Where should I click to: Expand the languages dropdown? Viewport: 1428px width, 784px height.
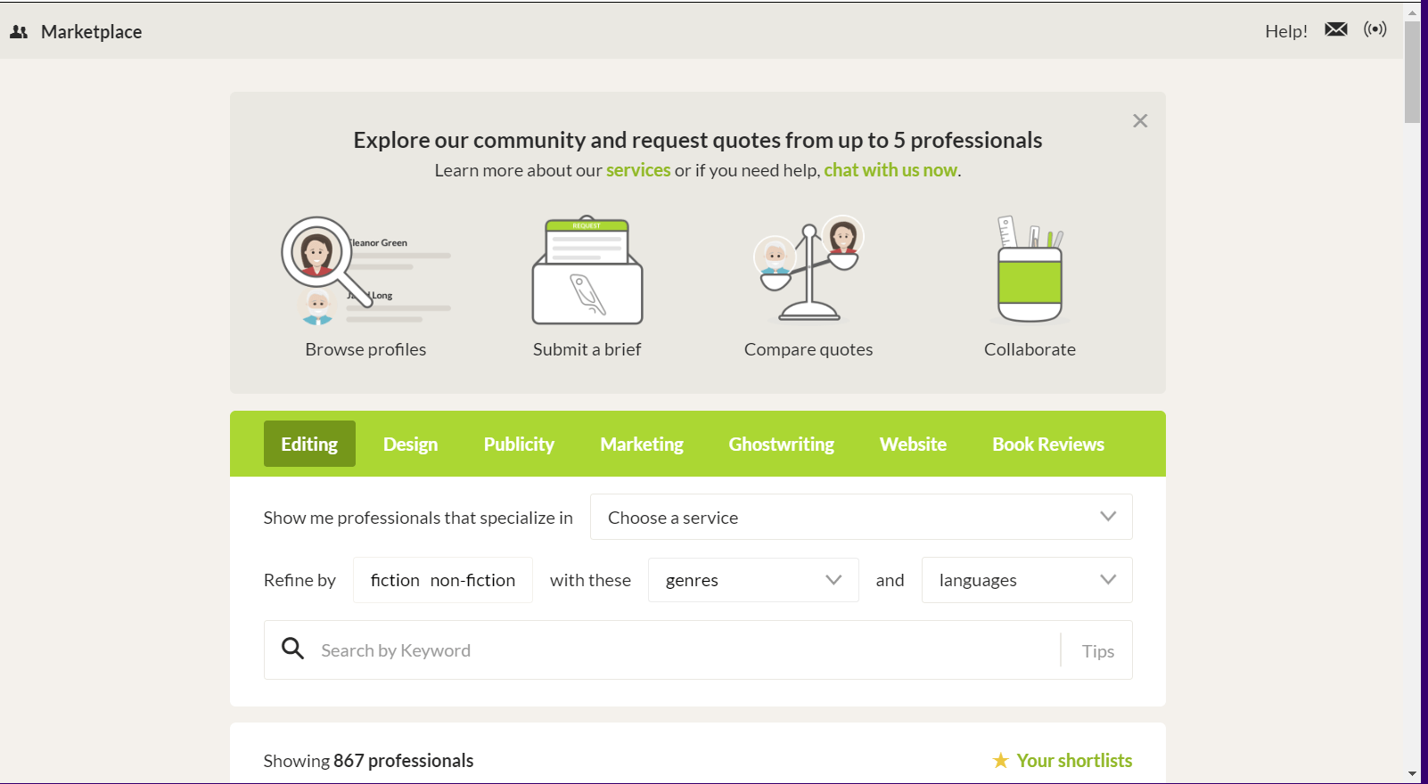pyautogui.click(x=1027, y=580)
